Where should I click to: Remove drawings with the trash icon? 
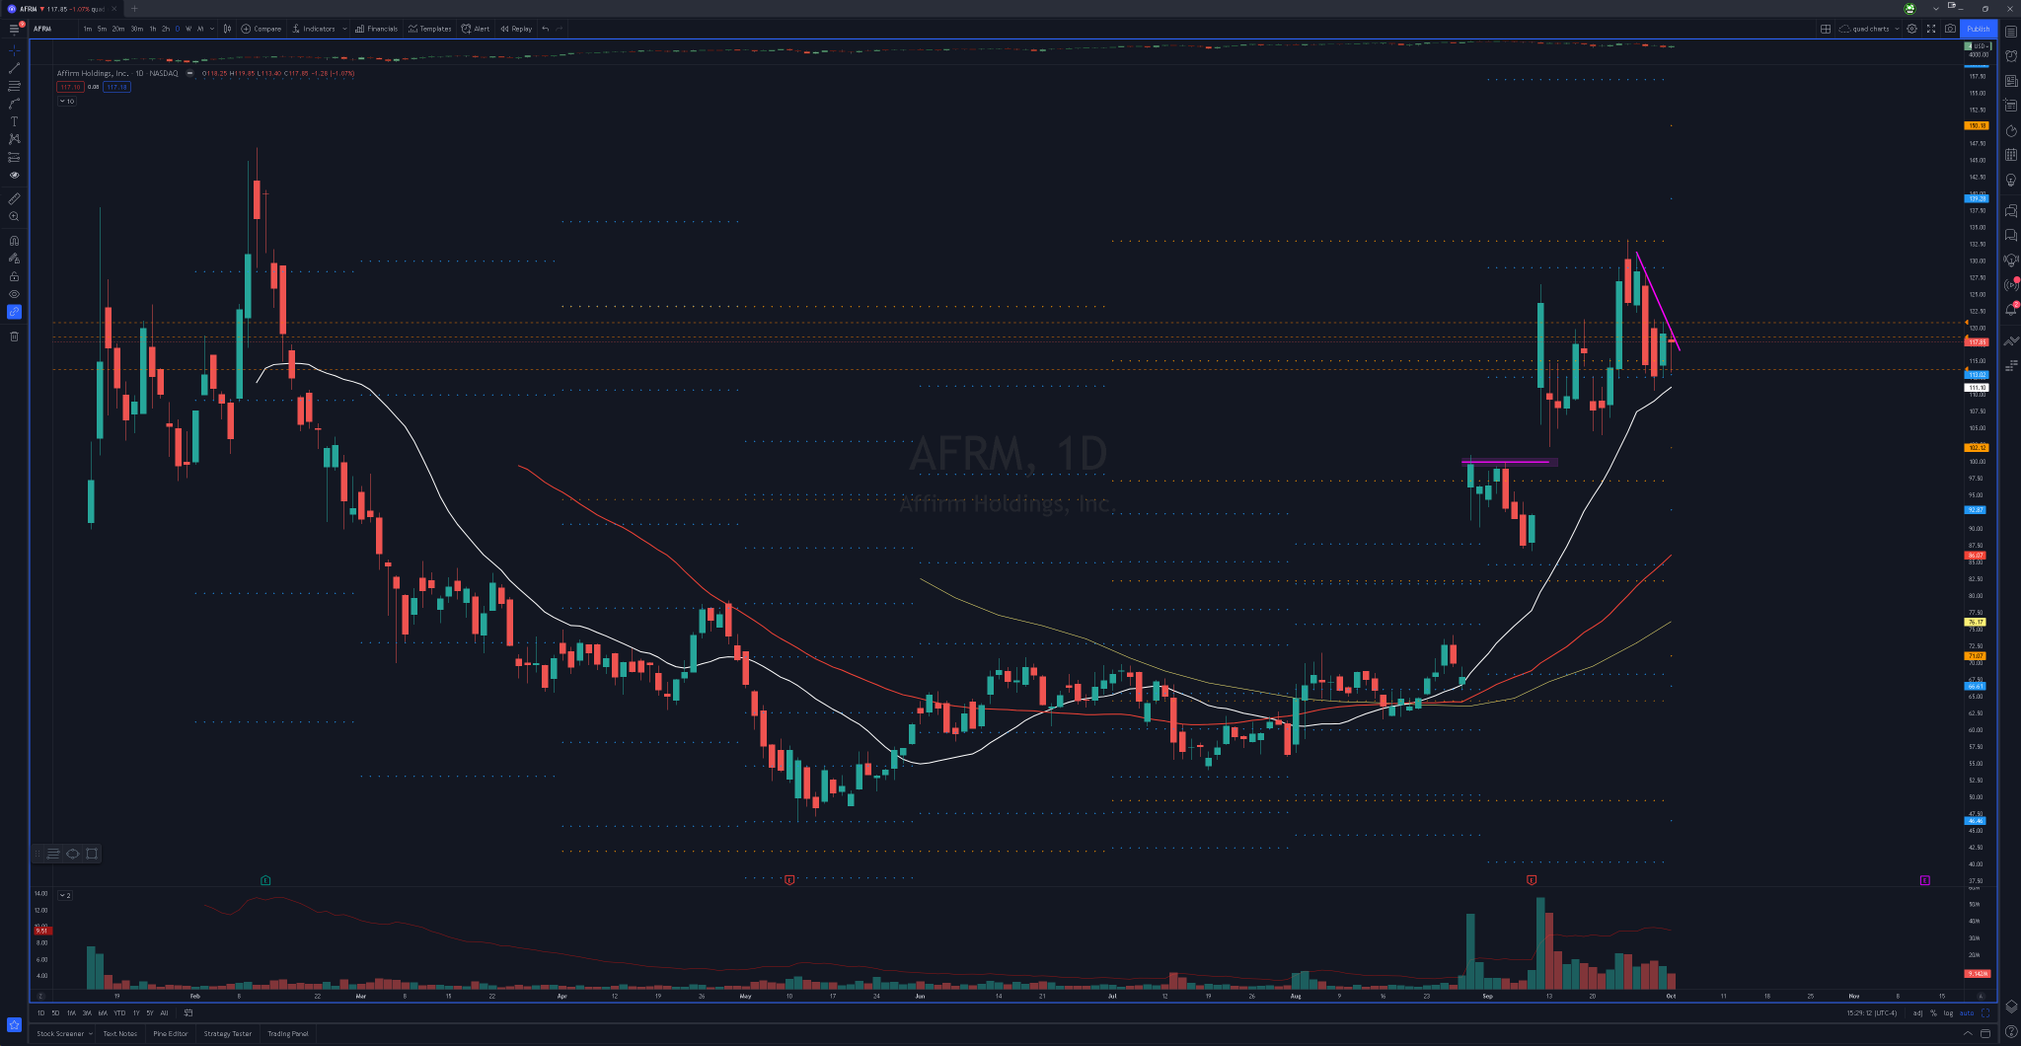(14, 336)
